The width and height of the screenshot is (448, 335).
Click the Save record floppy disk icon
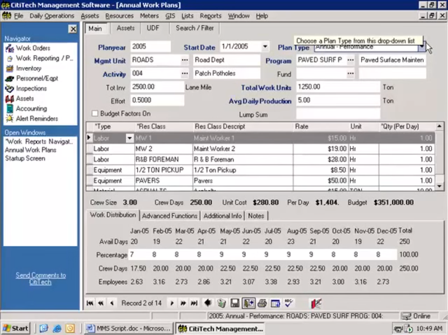234,302
